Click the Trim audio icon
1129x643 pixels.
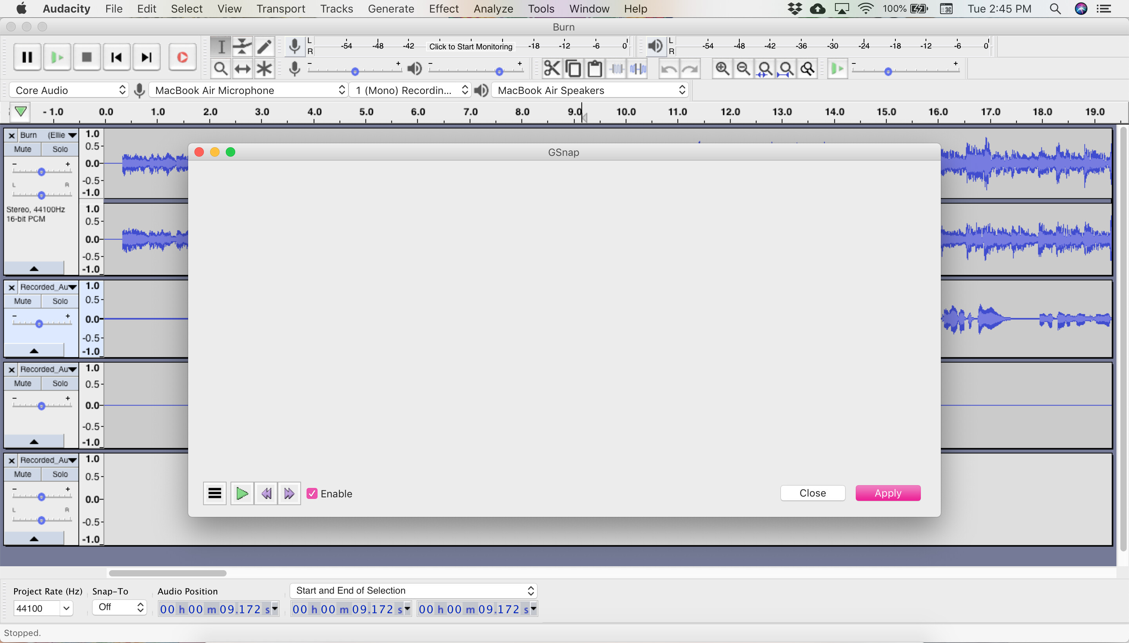tap(617, 69)
